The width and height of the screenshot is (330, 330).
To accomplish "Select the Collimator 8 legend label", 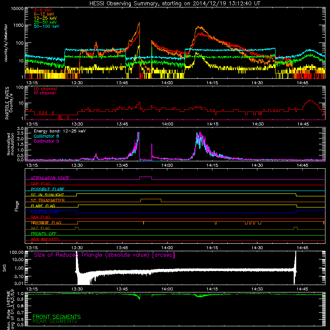I will (x=46, y=136).
